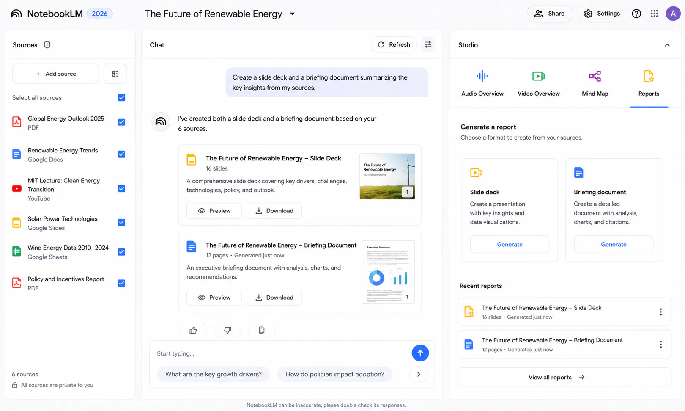Open recent report Slide Deck entry
The image size is (685, 411).
564,312
